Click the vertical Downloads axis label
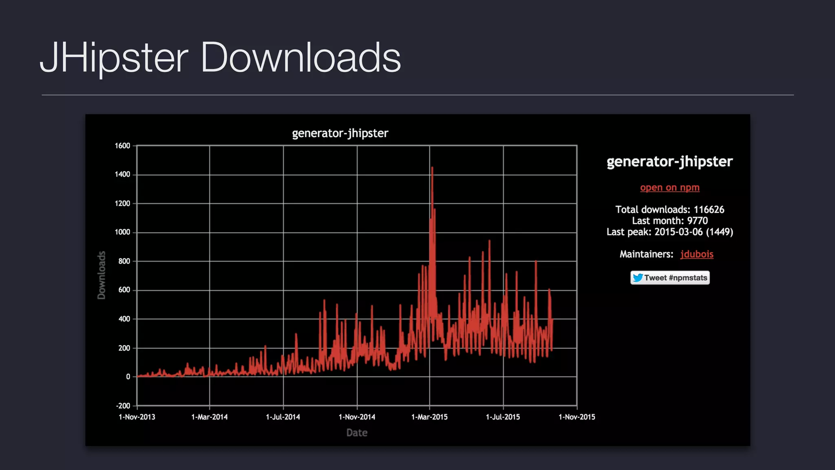The width and height of the screenshot is (835, 470). click(x=102, y=275)
